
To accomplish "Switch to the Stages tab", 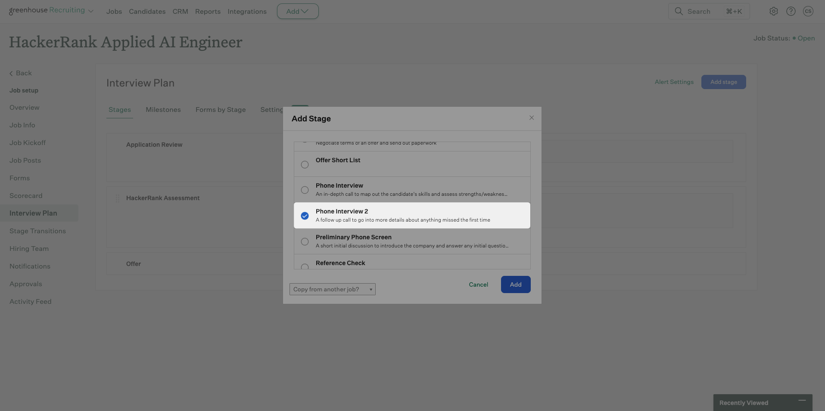I will point(120,110).
